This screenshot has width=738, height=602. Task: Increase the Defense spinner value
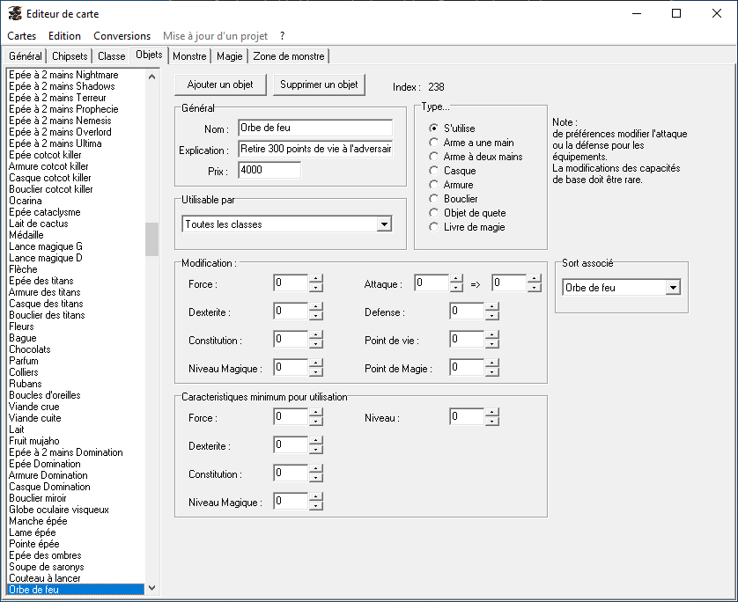point(491,307)
